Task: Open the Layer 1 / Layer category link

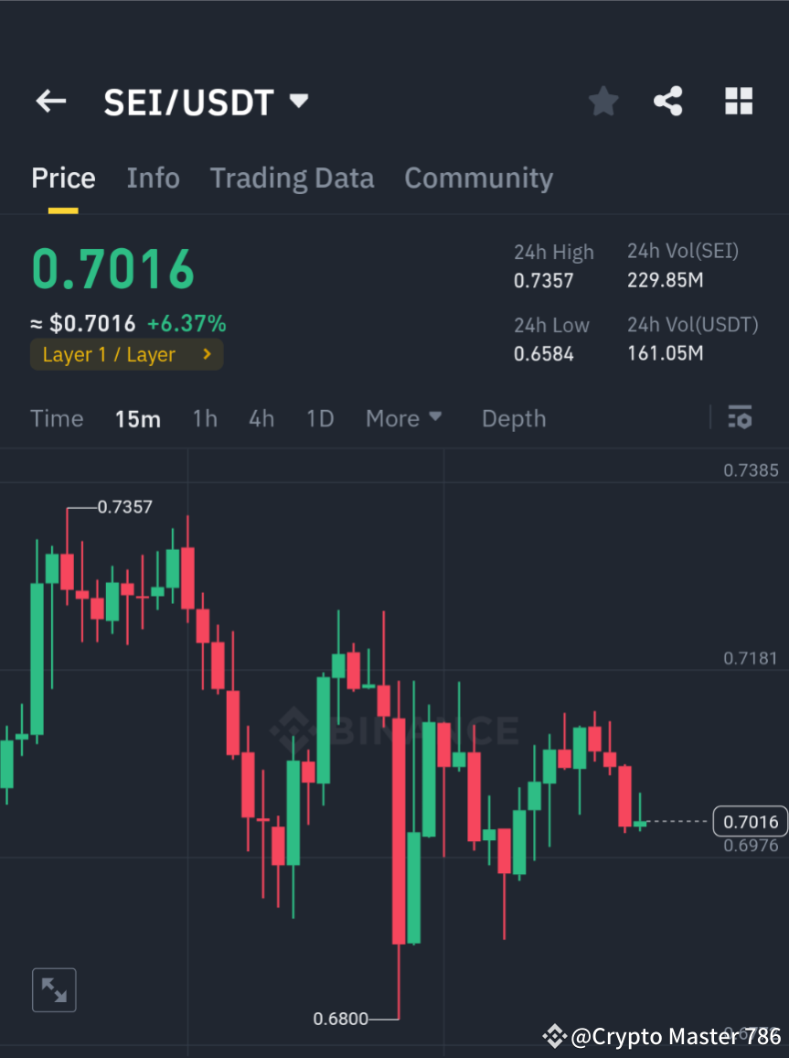Action: 126,354
